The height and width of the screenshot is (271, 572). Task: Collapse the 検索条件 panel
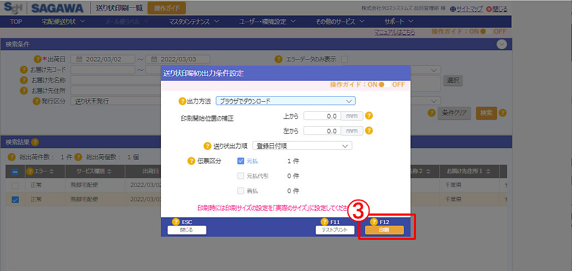pyautogui.click(x=502, y=44)
